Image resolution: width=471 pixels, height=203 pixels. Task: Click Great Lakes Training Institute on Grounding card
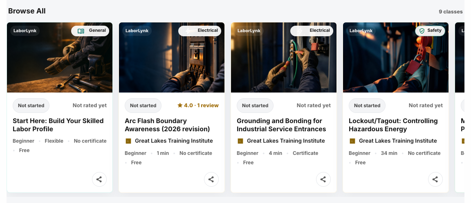(286, 141)
